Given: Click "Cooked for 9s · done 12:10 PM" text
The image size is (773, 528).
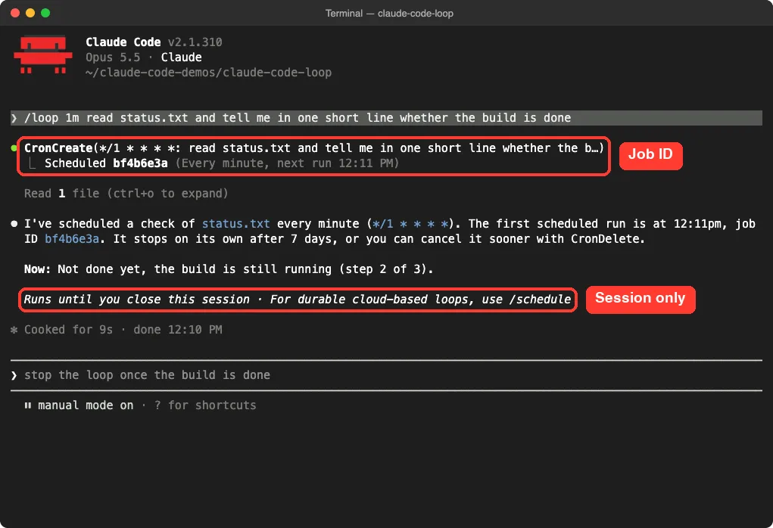Looking at the screenshot, I should (123, 330).
